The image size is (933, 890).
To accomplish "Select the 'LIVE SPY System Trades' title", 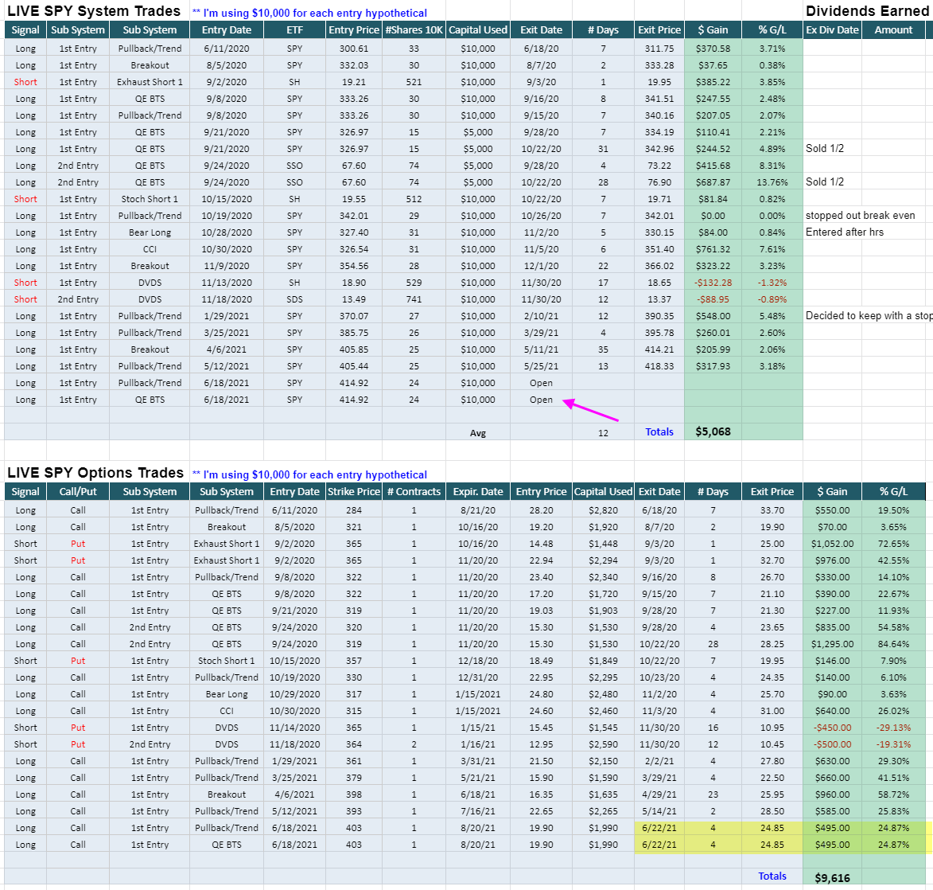I will [x=94, y=11].
